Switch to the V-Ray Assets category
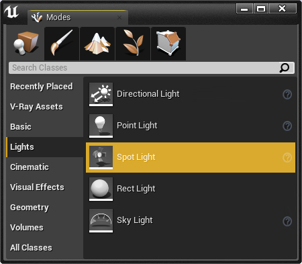The height and width of the screenshot is (264, 302). [36, 107]
